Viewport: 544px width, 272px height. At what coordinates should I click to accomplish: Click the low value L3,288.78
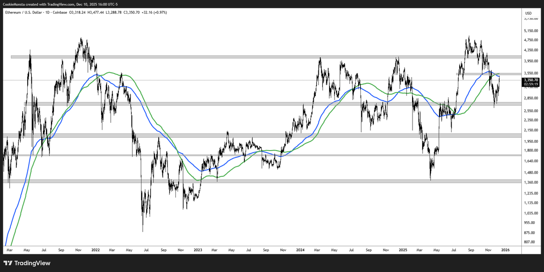click(114, 12)
